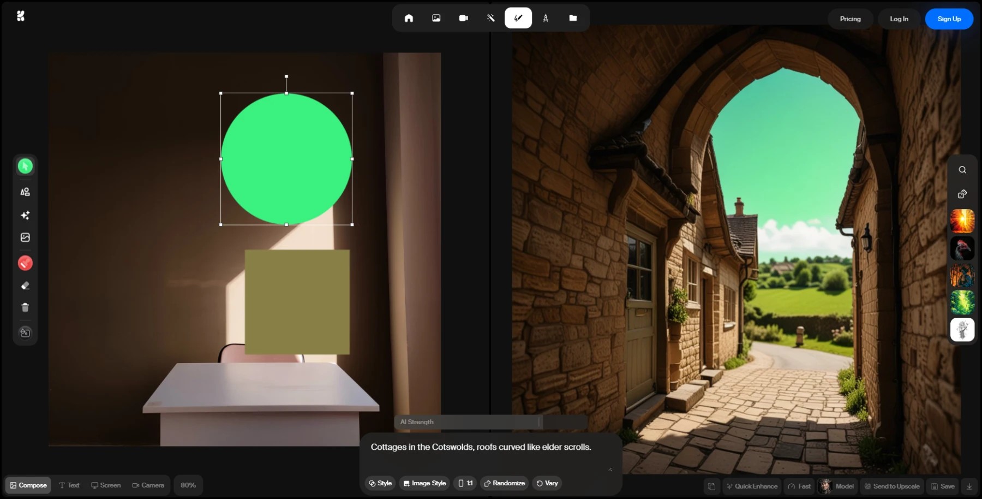
Task: Open the Model selector
Action: [837, 486]
